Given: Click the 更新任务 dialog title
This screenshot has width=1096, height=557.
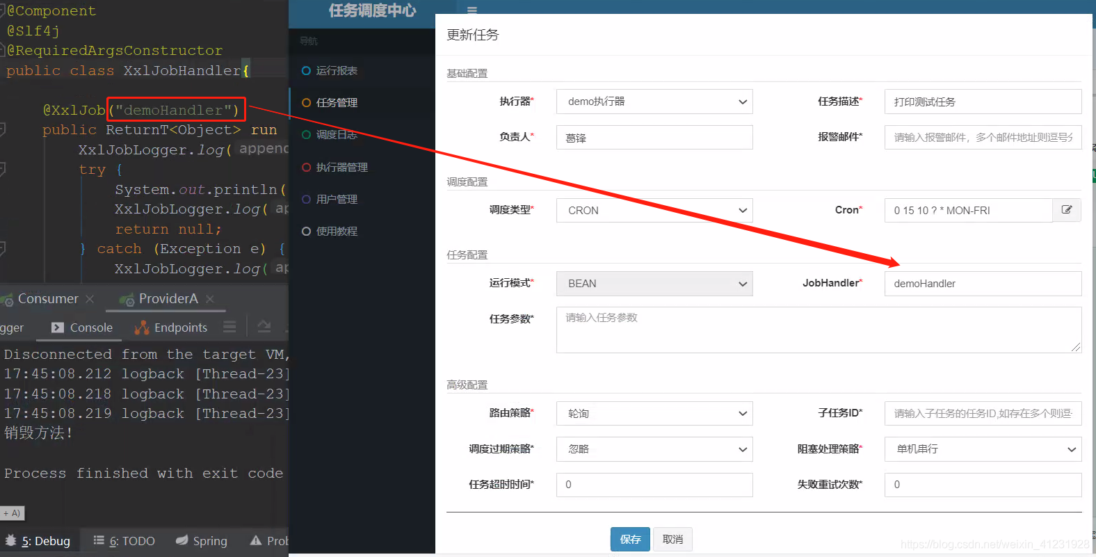Looking at the screenshot, I should tap(472, 35).
